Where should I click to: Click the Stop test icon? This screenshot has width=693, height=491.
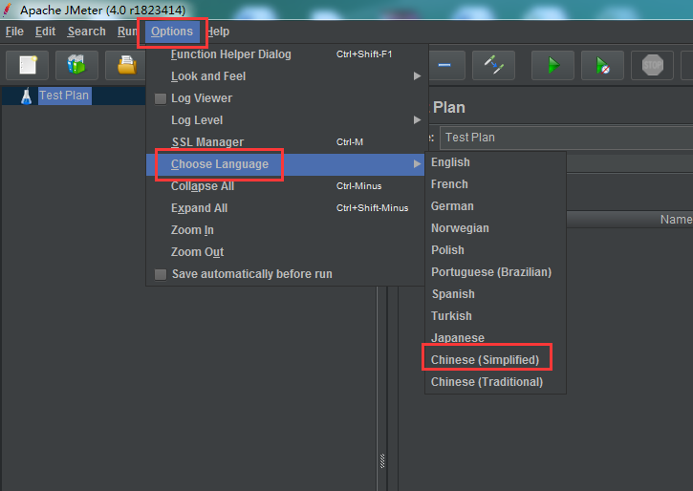coord(652,65)
